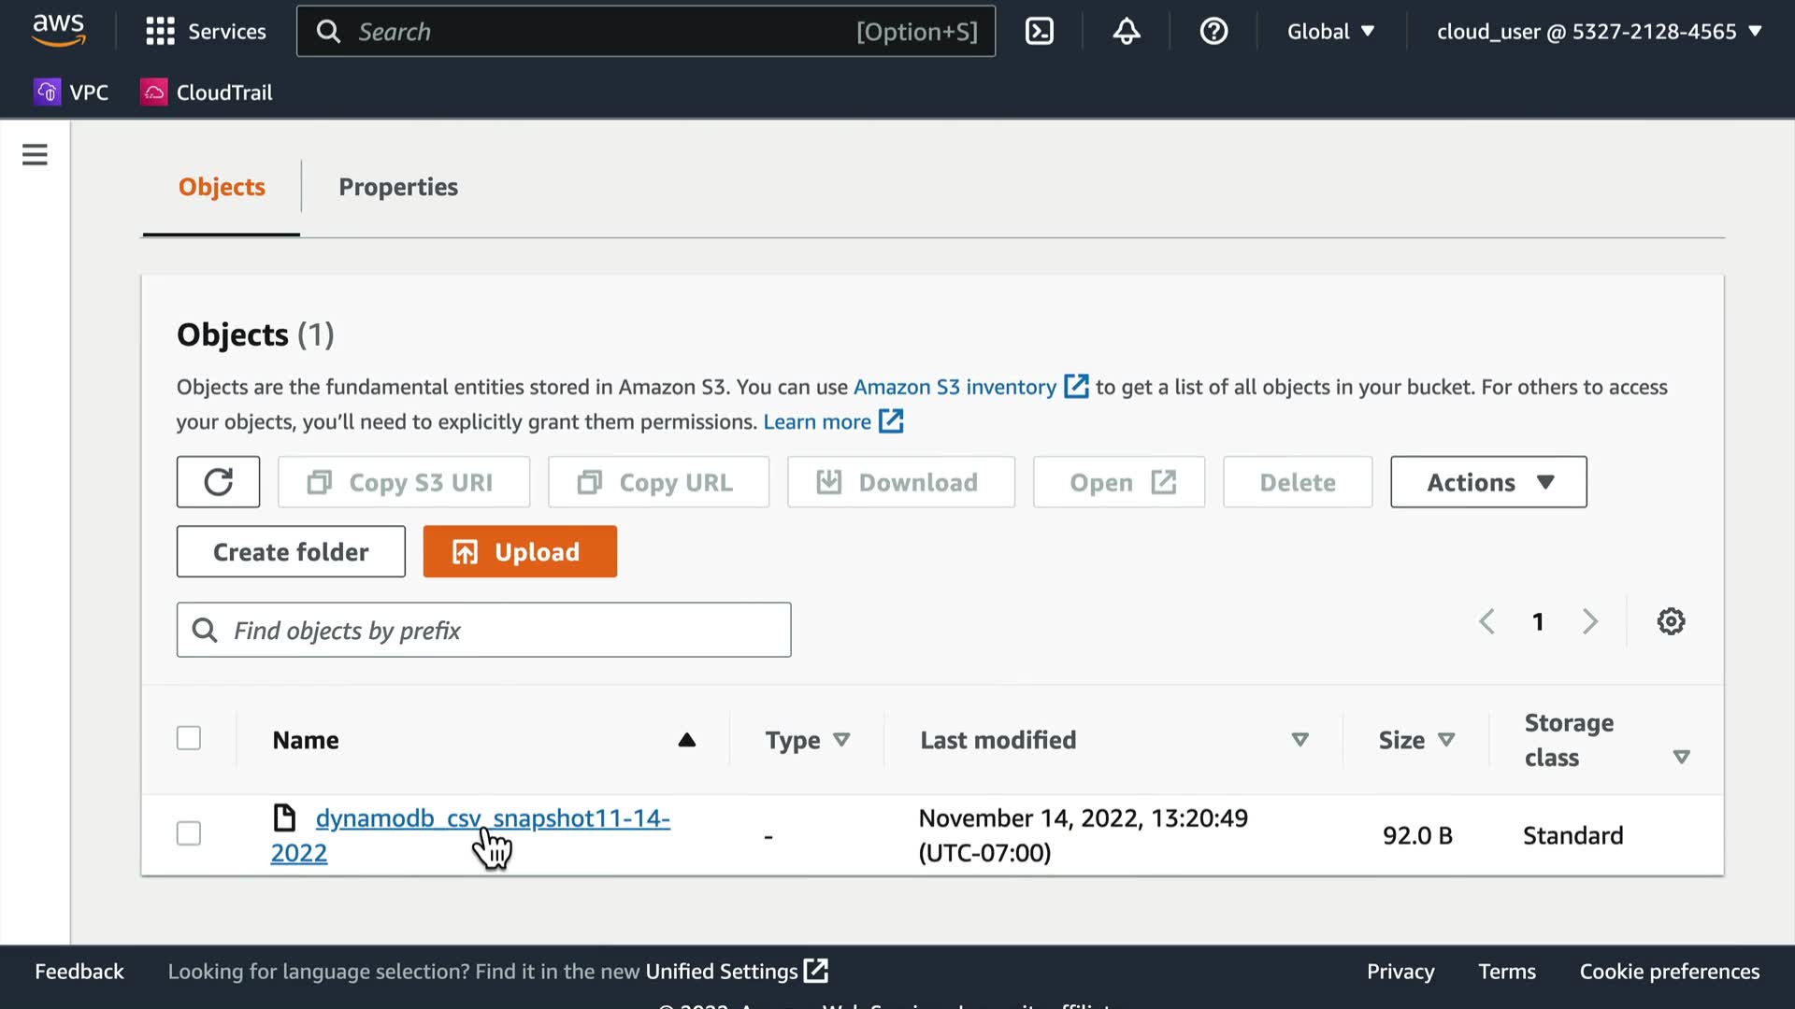1795x1009 pixels.
Task: Select the Objects tab
Action: 222,187
